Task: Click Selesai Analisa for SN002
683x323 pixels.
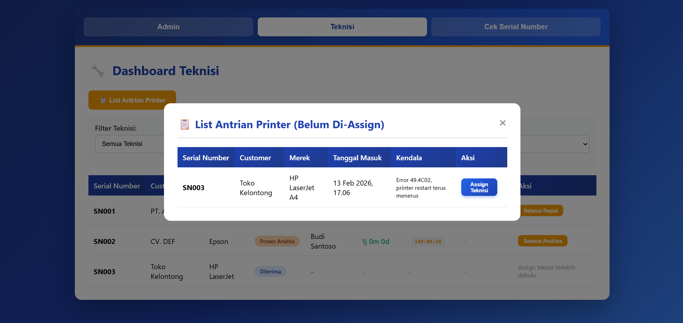Action: pos(542,241)
